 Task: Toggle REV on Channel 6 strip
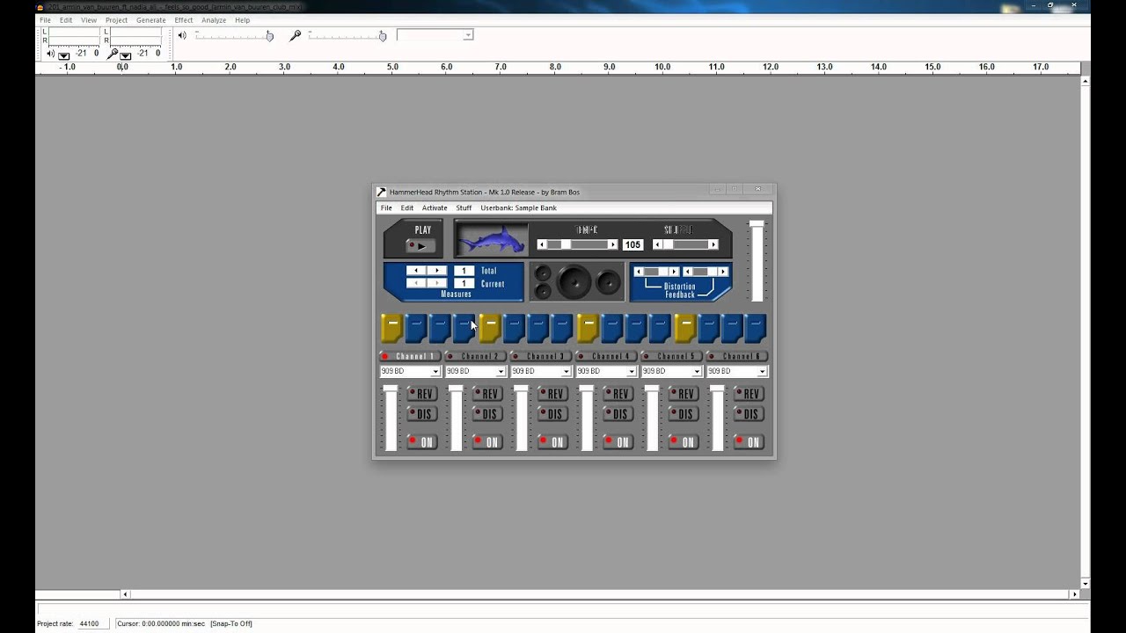point(749,394)
